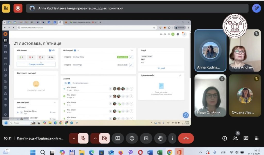Turn on the camera in the call bar
This screenshot has height=155, width=264.
coord(104,138)
